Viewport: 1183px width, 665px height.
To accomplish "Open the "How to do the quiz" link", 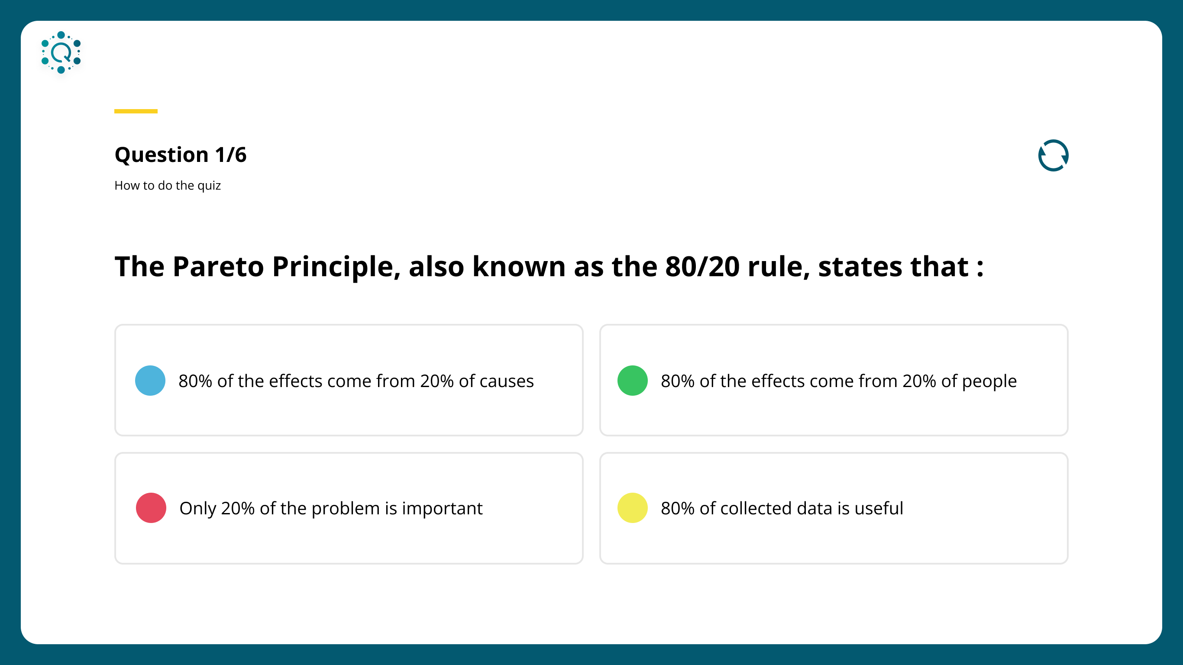I will click(x=168, y=186).
